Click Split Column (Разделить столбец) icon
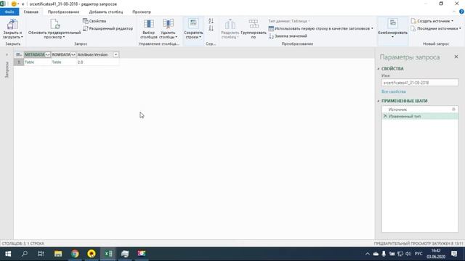The width and height of the screenshot is (465, 261). pyautogui.click(x=230, y=24)
